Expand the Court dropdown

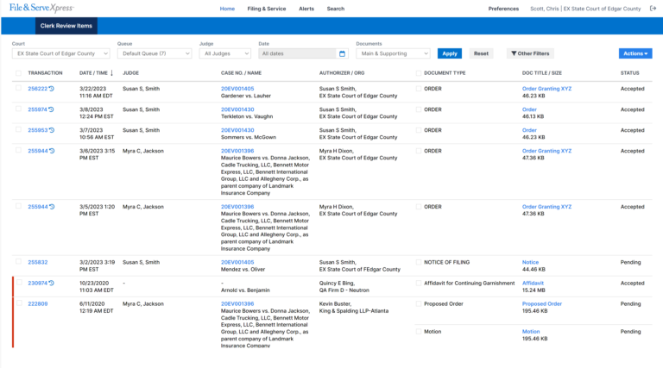(60, 53)
